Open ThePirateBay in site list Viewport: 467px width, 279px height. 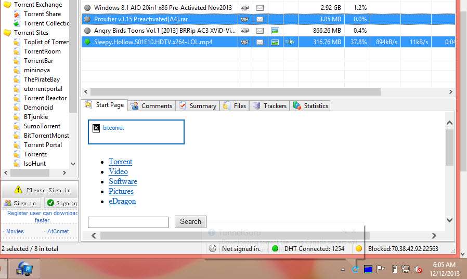42,79
